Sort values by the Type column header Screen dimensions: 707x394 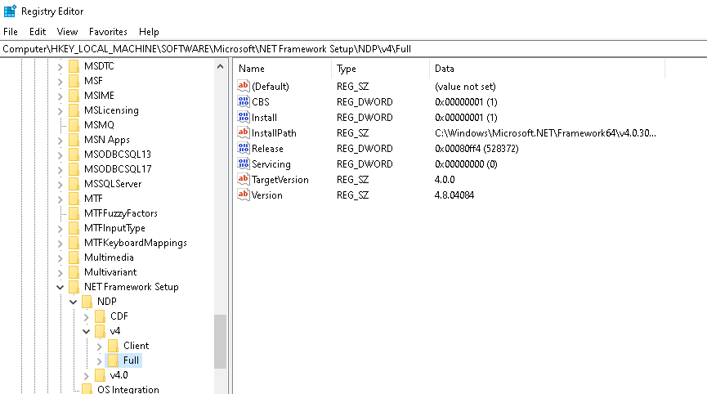tap(381, 69)
